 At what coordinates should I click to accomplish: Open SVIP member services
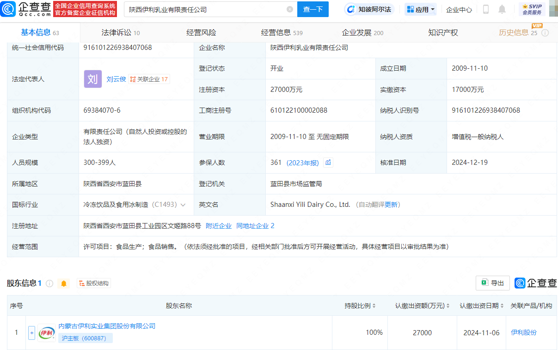tap(532, 9)
